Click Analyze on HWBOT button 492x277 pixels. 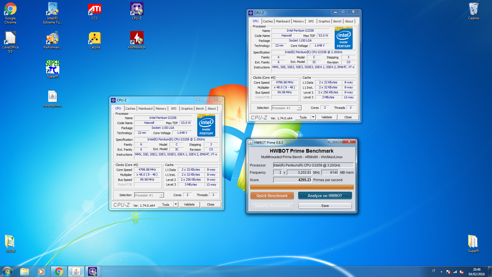pos(325,196)
